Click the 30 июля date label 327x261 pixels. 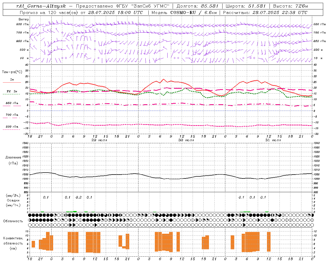(186, 140)
